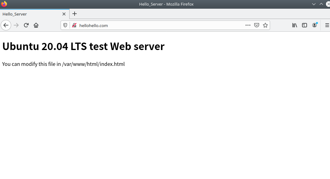
Task: View insecure connection padlock details
Action: 74,25
